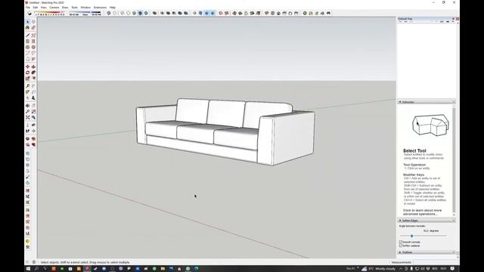Select the Eraser tool
The height and width of the screenshot is (272, 484).
click(x=33, y=28)
